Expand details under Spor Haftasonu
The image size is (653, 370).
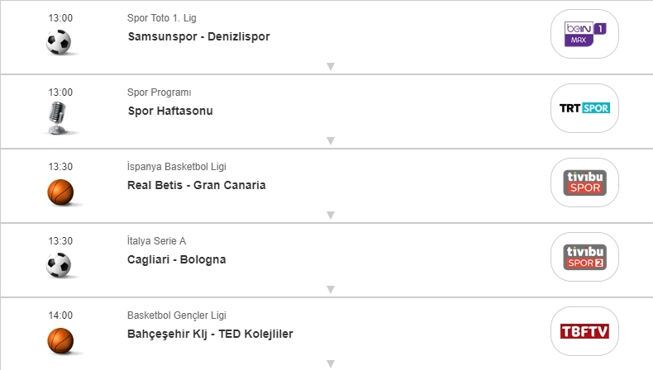point(330,141)
